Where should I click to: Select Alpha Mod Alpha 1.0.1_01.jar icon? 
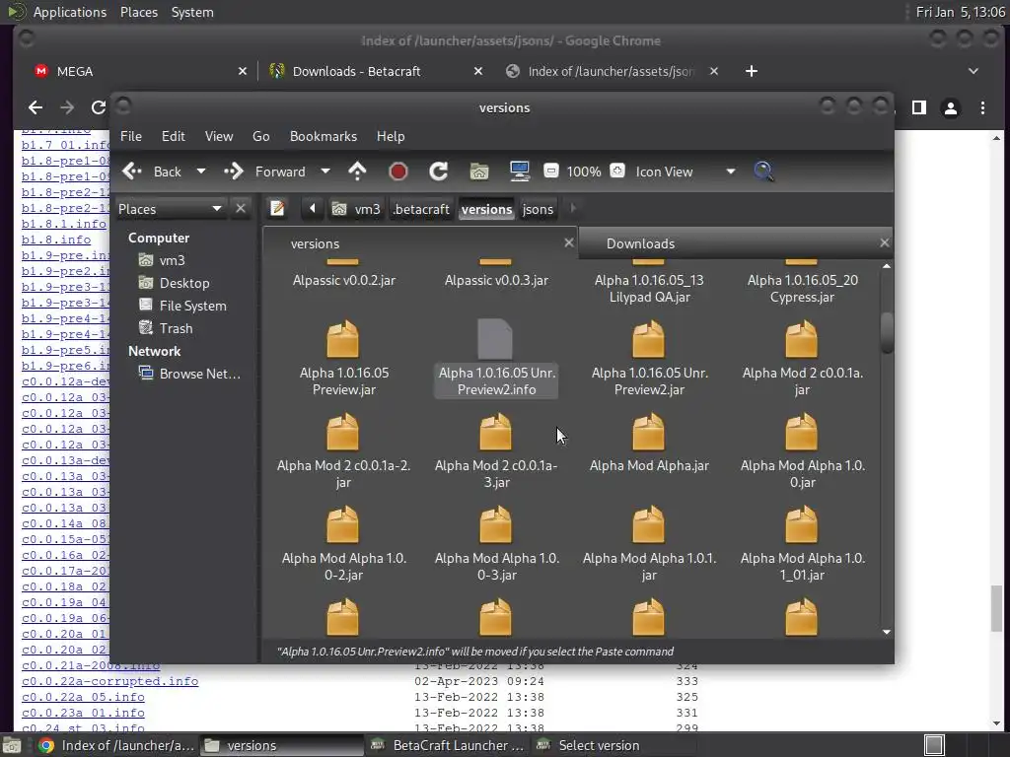coord(801,524)
